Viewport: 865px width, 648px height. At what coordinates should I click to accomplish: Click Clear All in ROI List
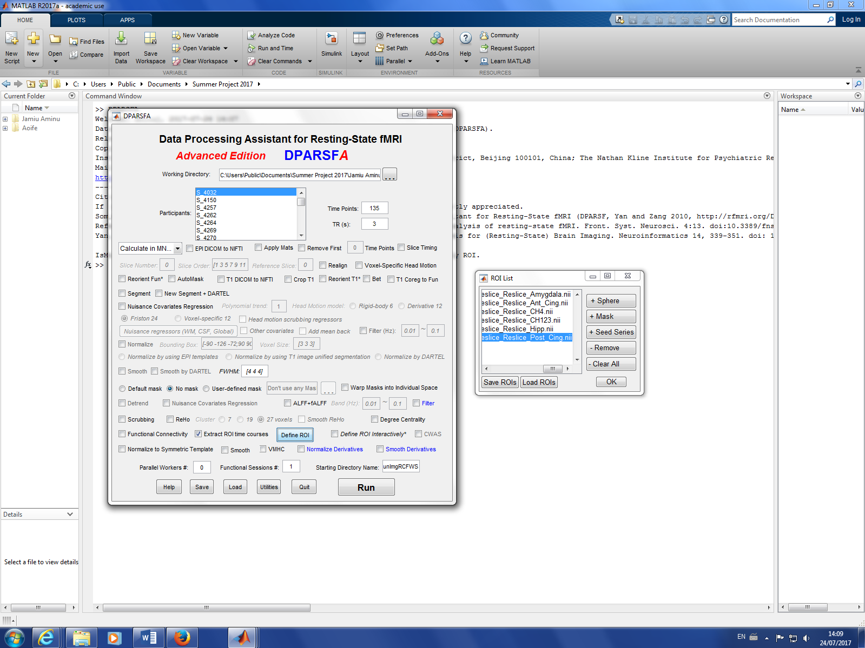611,364
